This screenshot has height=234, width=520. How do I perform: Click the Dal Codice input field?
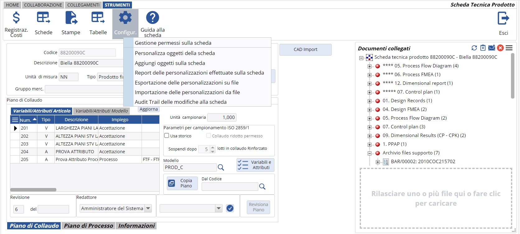pyautogui.click(x=230, y=186)
